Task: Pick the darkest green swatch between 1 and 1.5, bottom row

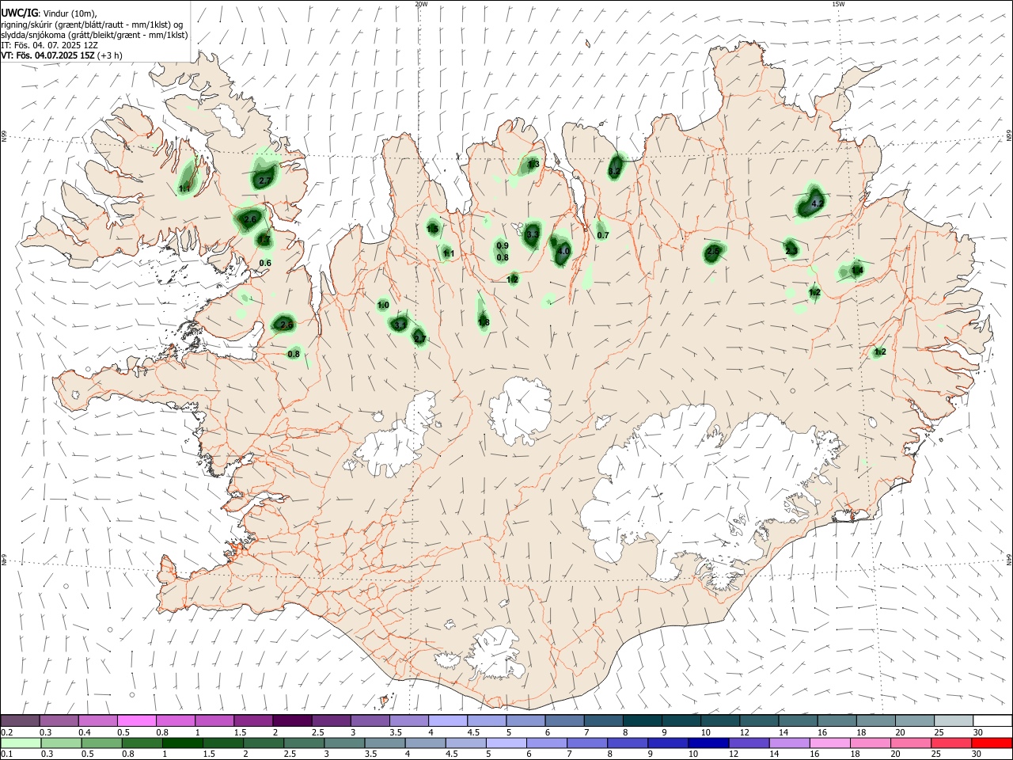Action: pyautogui.click(x=182, y=743)
